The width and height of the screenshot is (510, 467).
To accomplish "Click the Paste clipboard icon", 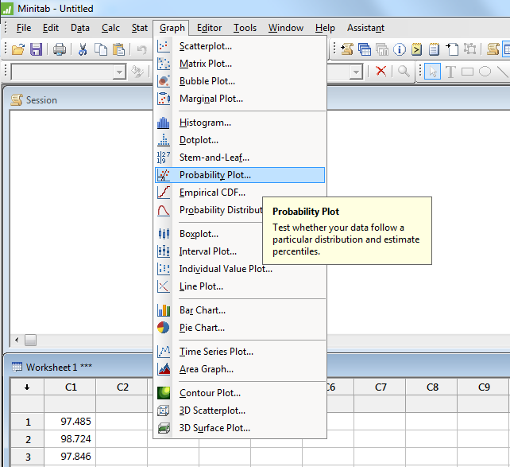I will 118,49.
